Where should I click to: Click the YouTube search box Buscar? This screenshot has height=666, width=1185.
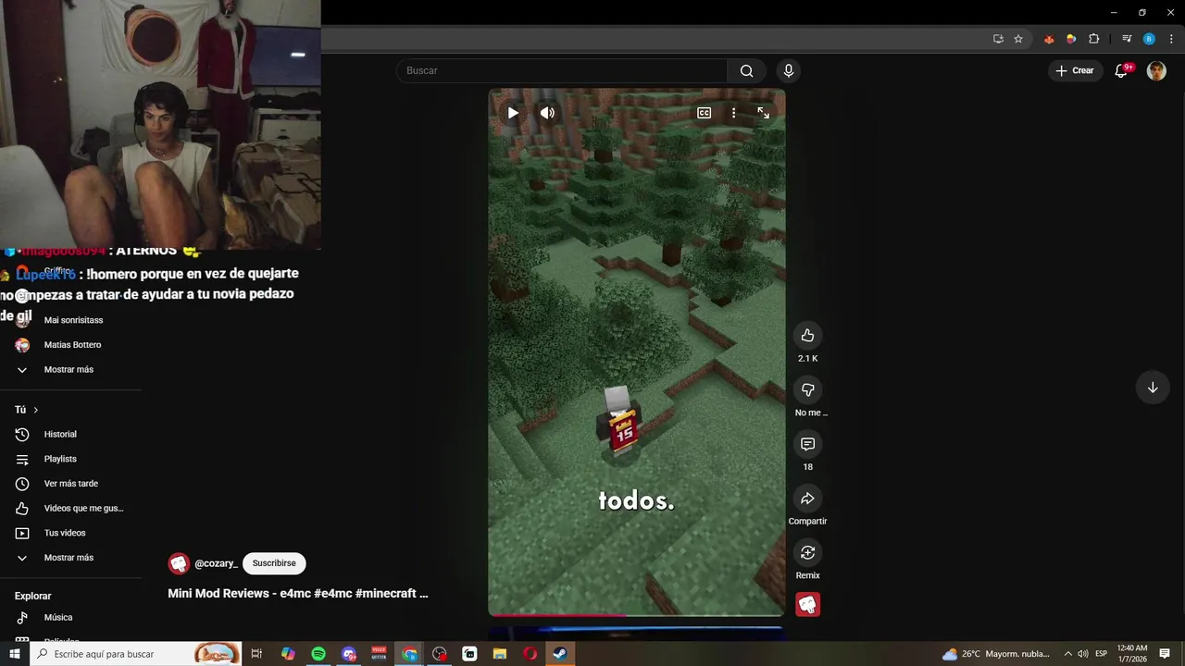click(x=563, y=70)
